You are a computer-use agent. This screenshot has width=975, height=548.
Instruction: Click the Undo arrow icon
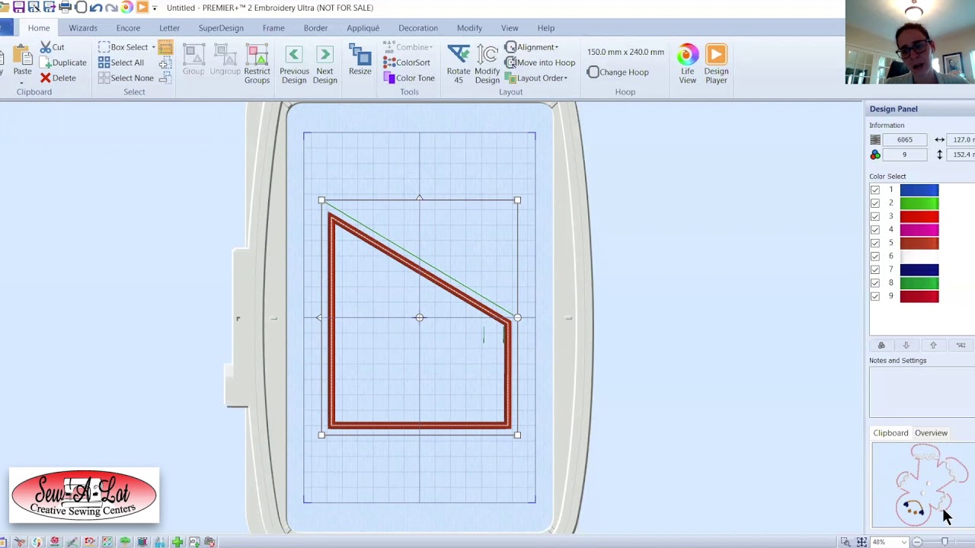(x=96, y=8)
